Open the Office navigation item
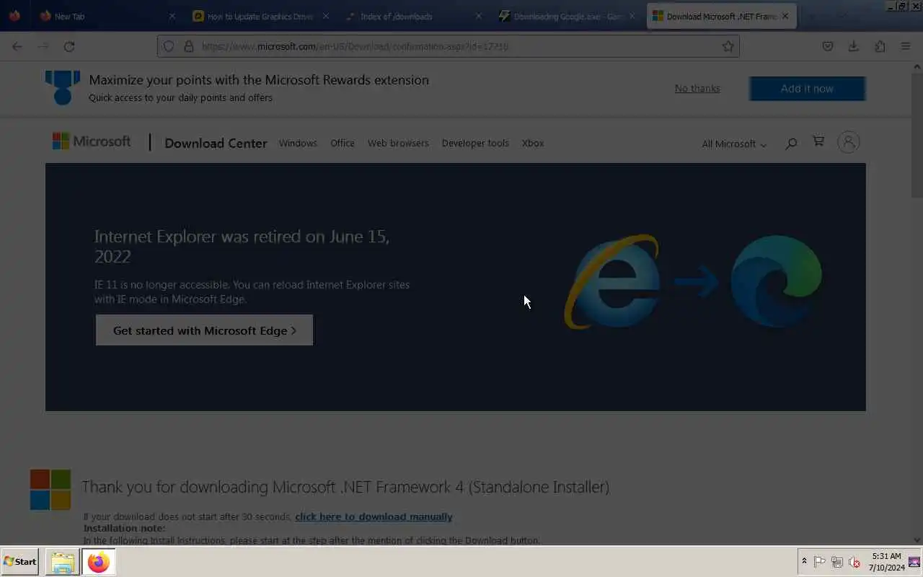 pos(343,143)
